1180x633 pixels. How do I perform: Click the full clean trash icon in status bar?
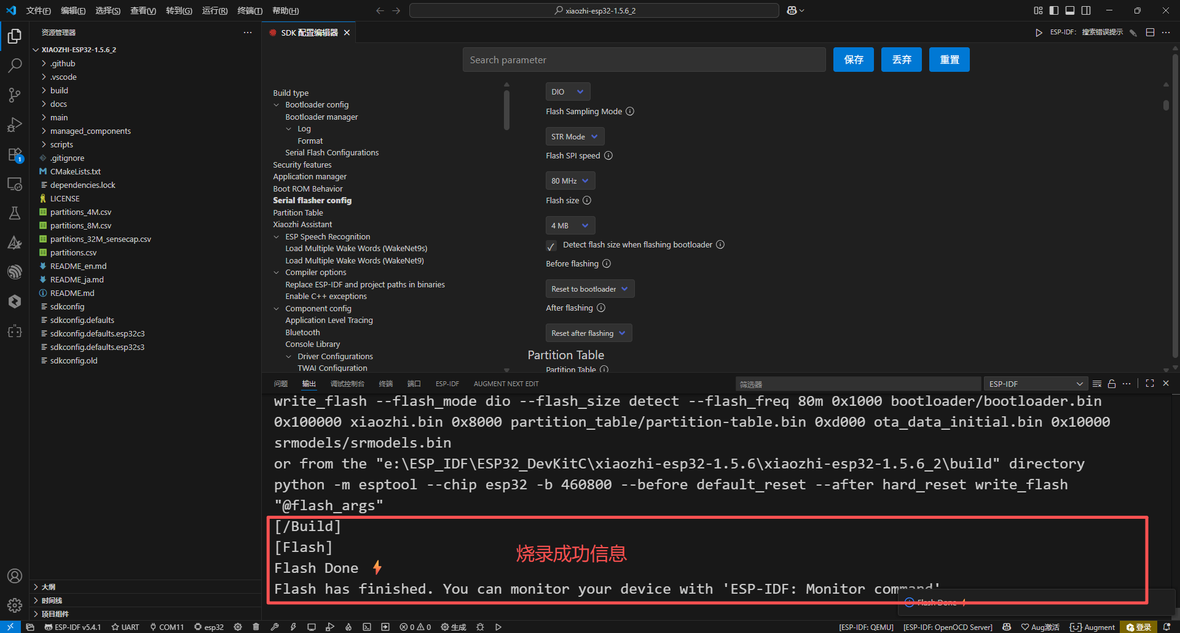pos(256,627)
